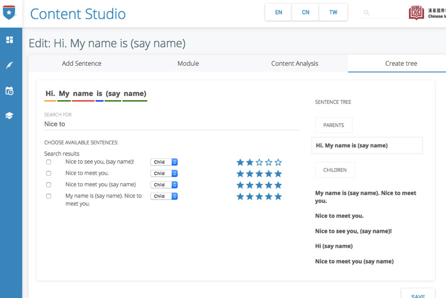Click first star in 'Nice to meet you.' row

[241, 173]
